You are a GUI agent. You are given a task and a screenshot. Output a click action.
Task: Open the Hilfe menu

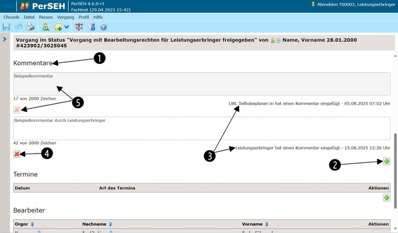point(98,17)
